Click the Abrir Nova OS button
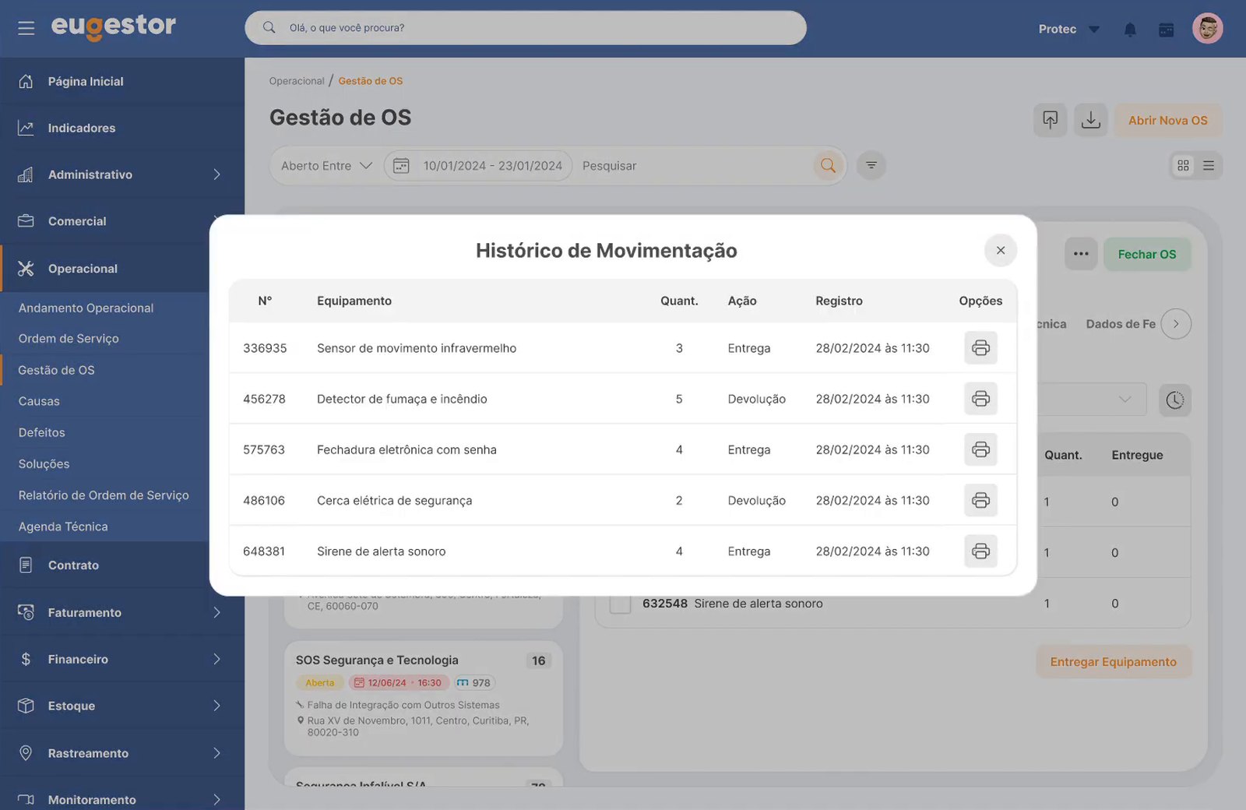Screen dimensions: 1246x810 [1167, 121]
